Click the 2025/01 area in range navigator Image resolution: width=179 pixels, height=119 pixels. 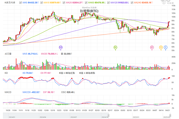[x=136, y=117]
